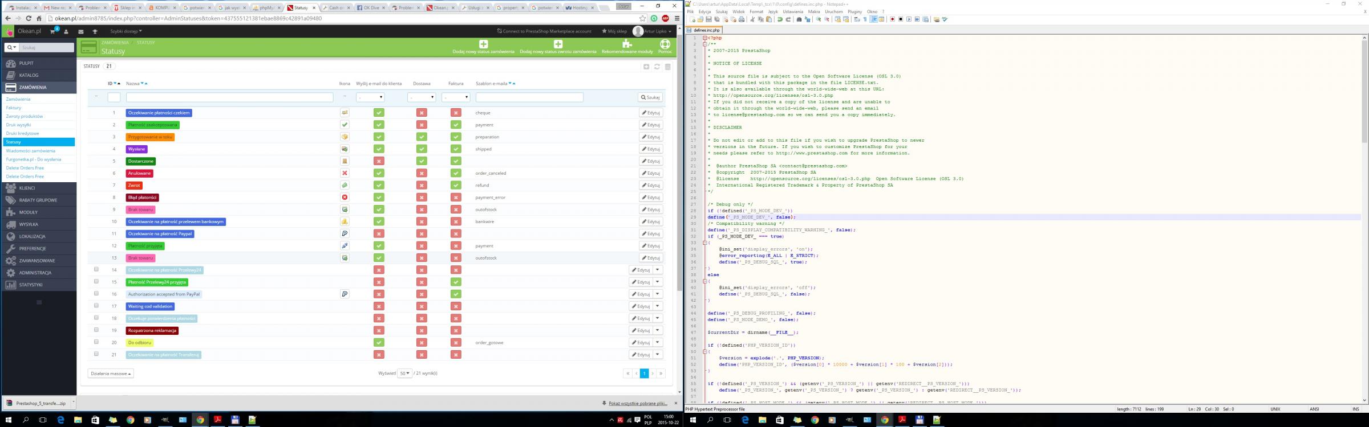1369x427 pixels.
Task: Open the Działania masowe dropdown
Action: pyautogui.click(x=111, y=373)
